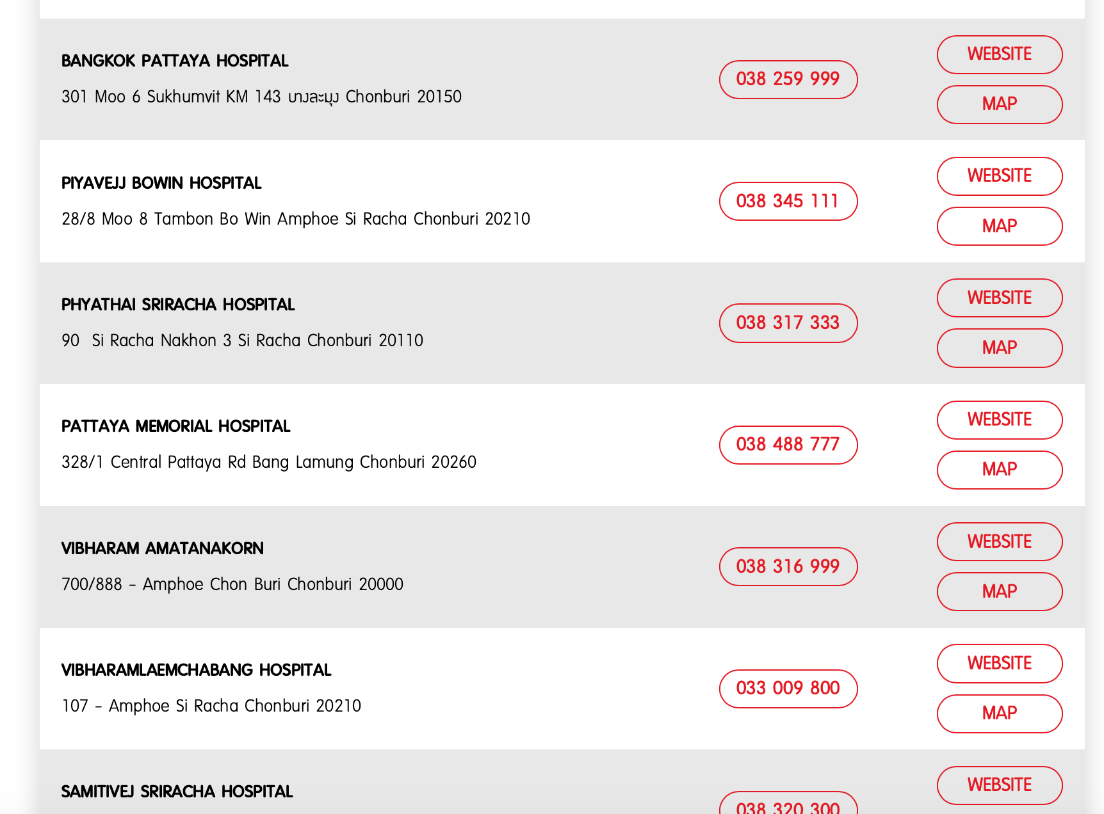Screen dimensions: 1104x814
Task: Visit Piyavejj Bowin Hospital website
Action: [999, 176]
